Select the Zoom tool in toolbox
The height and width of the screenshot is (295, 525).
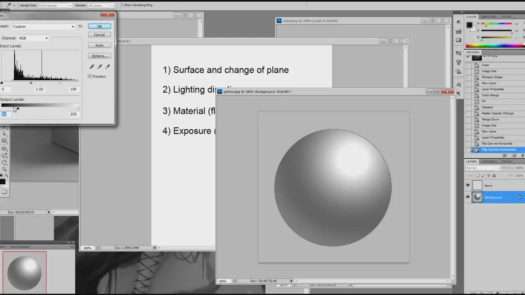tap(5, 169)
